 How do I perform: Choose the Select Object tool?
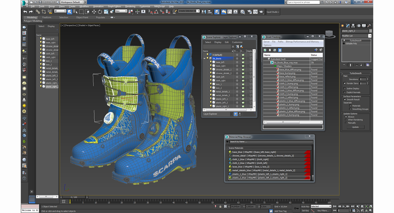click(69, 12)
